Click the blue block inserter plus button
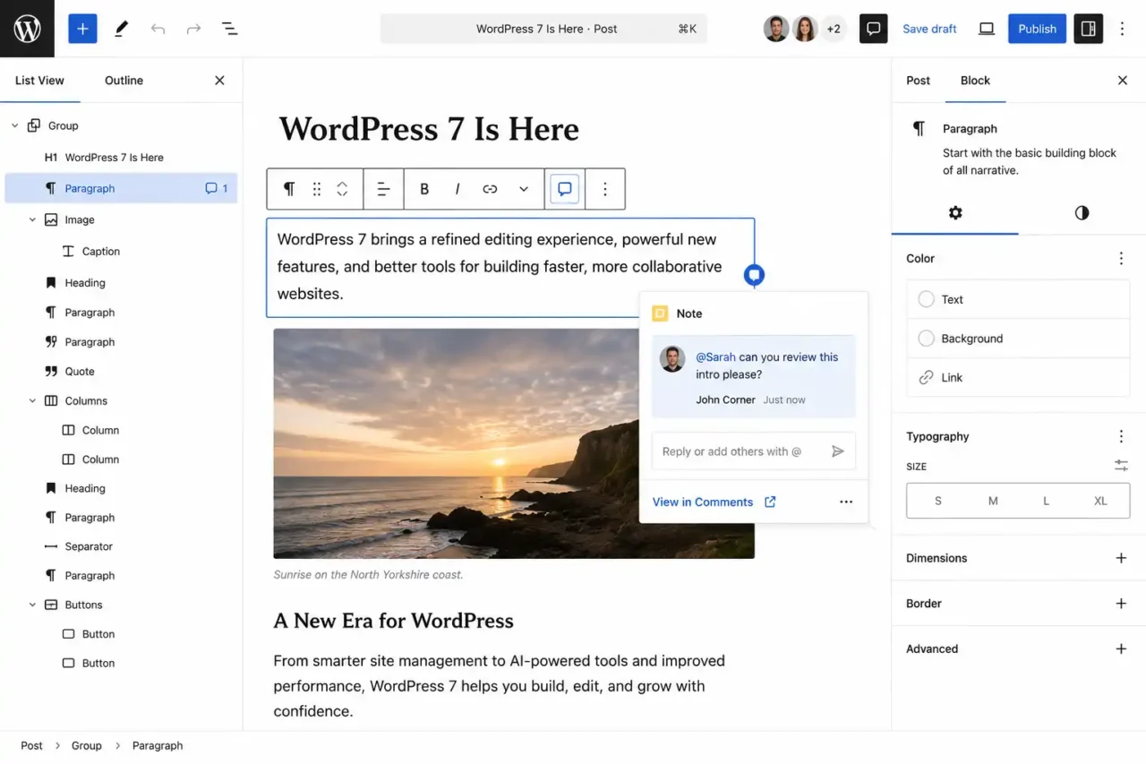1146x764 pixels. point(82,29)
